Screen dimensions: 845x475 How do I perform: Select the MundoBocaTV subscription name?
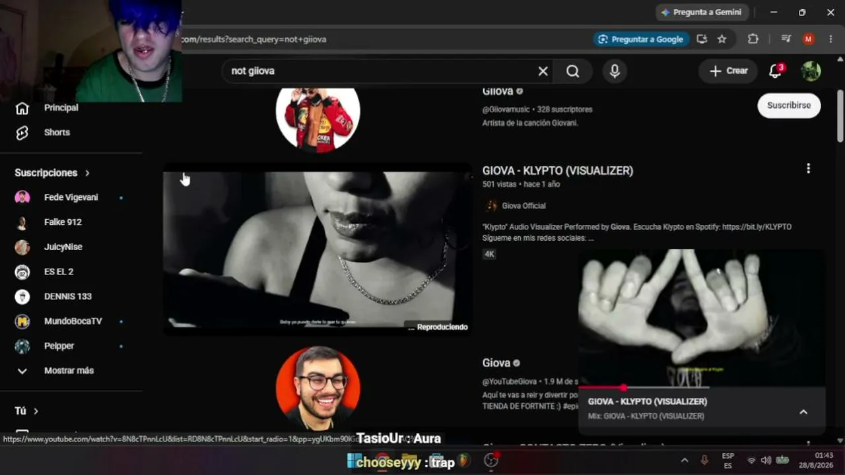(73, 321)
